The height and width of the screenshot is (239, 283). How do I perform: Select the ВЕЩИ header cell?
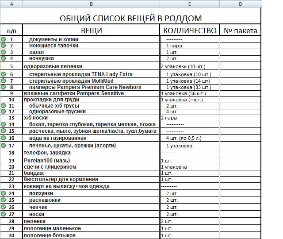(92, 30)
